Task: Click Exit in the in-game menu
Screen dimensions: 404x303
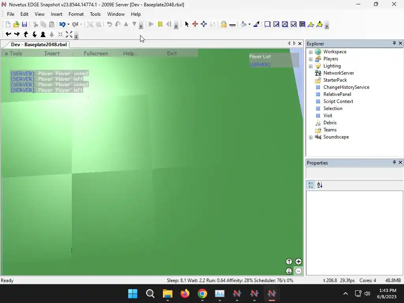Action: pyautogui.click(x=172, y=53)
